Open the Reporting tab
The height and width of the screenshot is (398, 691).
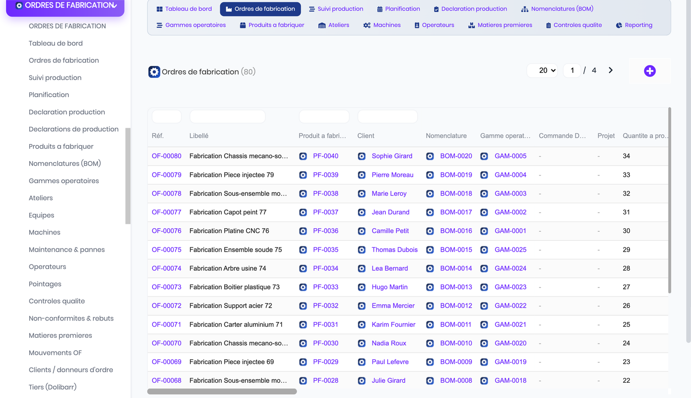[x=634, y=25]
